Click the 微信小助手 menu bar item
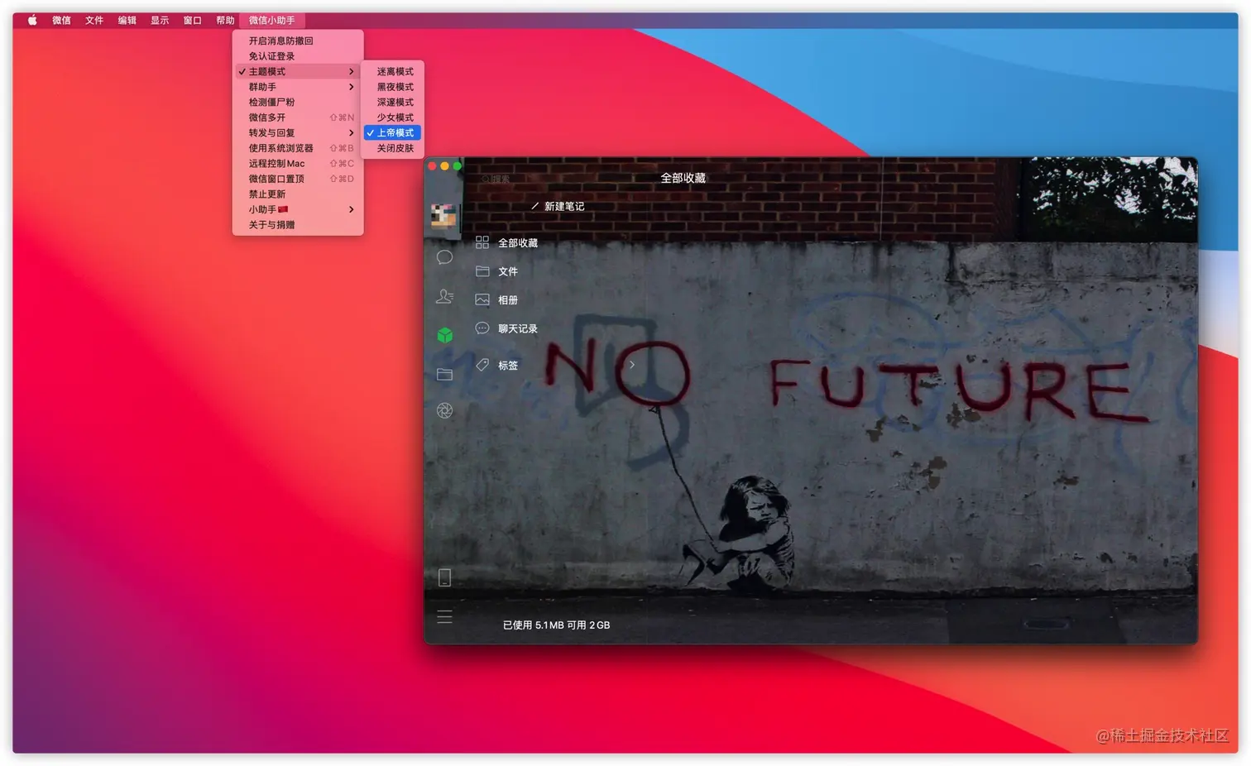 tap(271, 20)
